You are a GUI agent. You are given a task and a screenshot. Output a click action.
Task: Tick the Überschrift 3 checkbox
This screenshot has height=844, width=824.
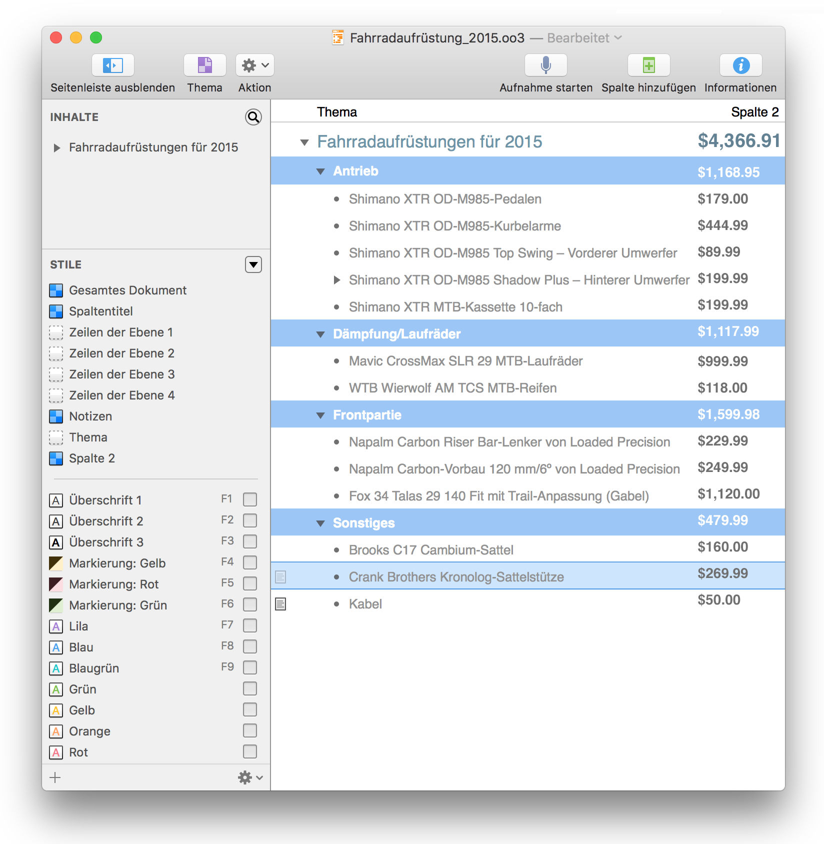pyautogui.click(x=250, y=541)
